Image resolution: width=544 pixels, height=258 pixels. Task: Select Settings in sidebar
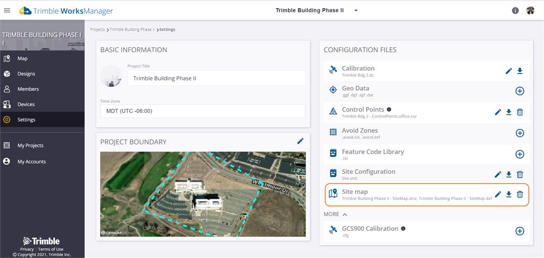(x=42, y=120)
